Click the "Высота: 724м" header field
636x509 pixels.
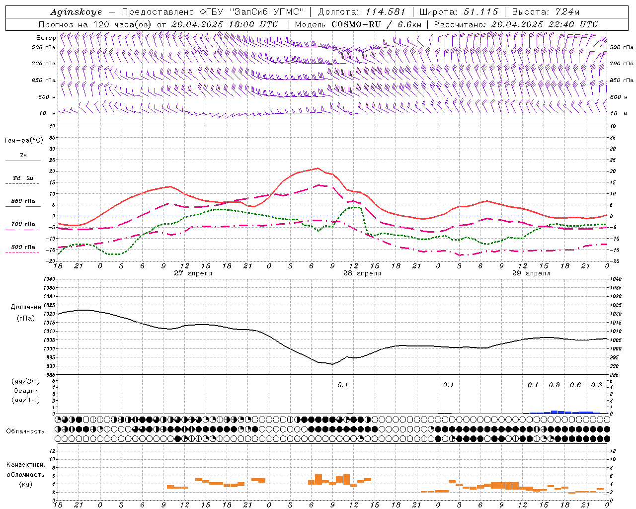(546, 12)
